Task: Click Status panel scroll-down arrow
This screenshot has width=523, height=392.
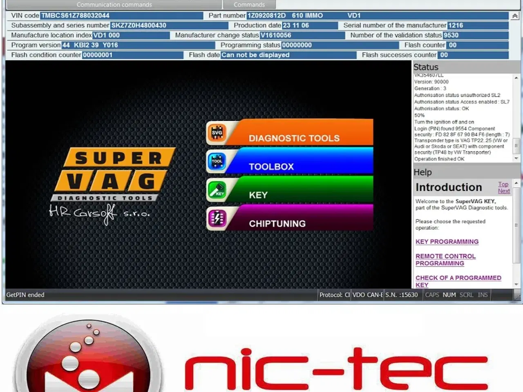Action: [x=516, y=158]
